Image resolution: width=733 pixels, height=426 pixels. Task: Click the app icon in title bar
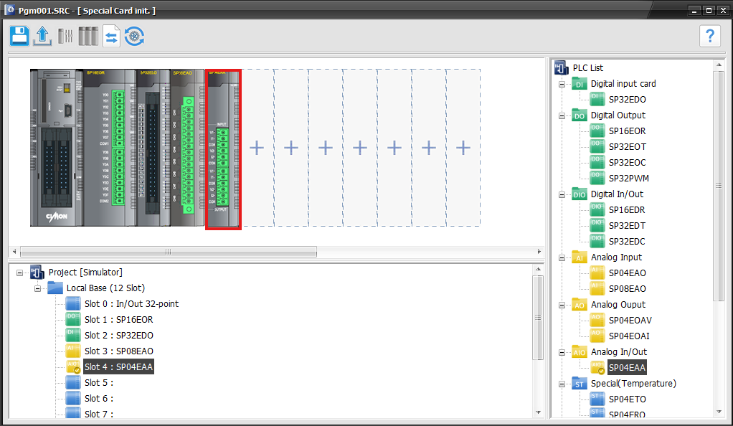9,9
